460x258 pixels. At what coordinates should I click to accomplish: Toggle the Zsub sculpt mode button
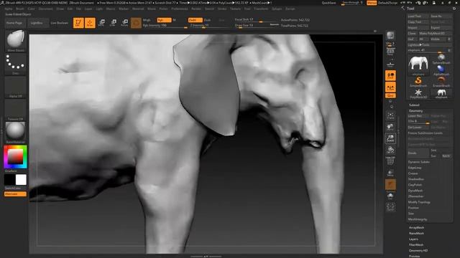(207, 20)
